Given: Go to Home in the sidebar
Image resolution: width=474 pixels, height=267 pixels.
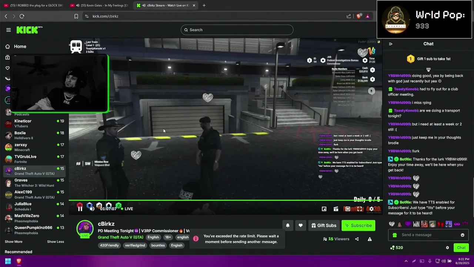Looking at the screenshot, I should coord(20,46).
